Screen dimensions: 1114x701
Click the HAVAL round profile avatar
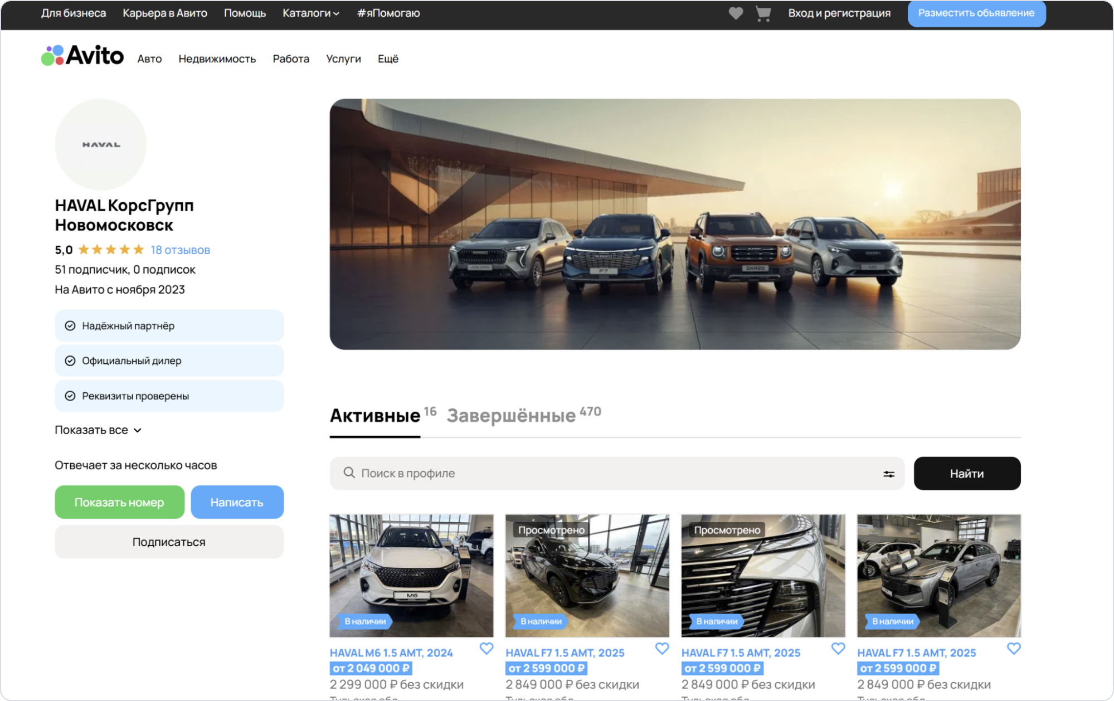(101, 144)
